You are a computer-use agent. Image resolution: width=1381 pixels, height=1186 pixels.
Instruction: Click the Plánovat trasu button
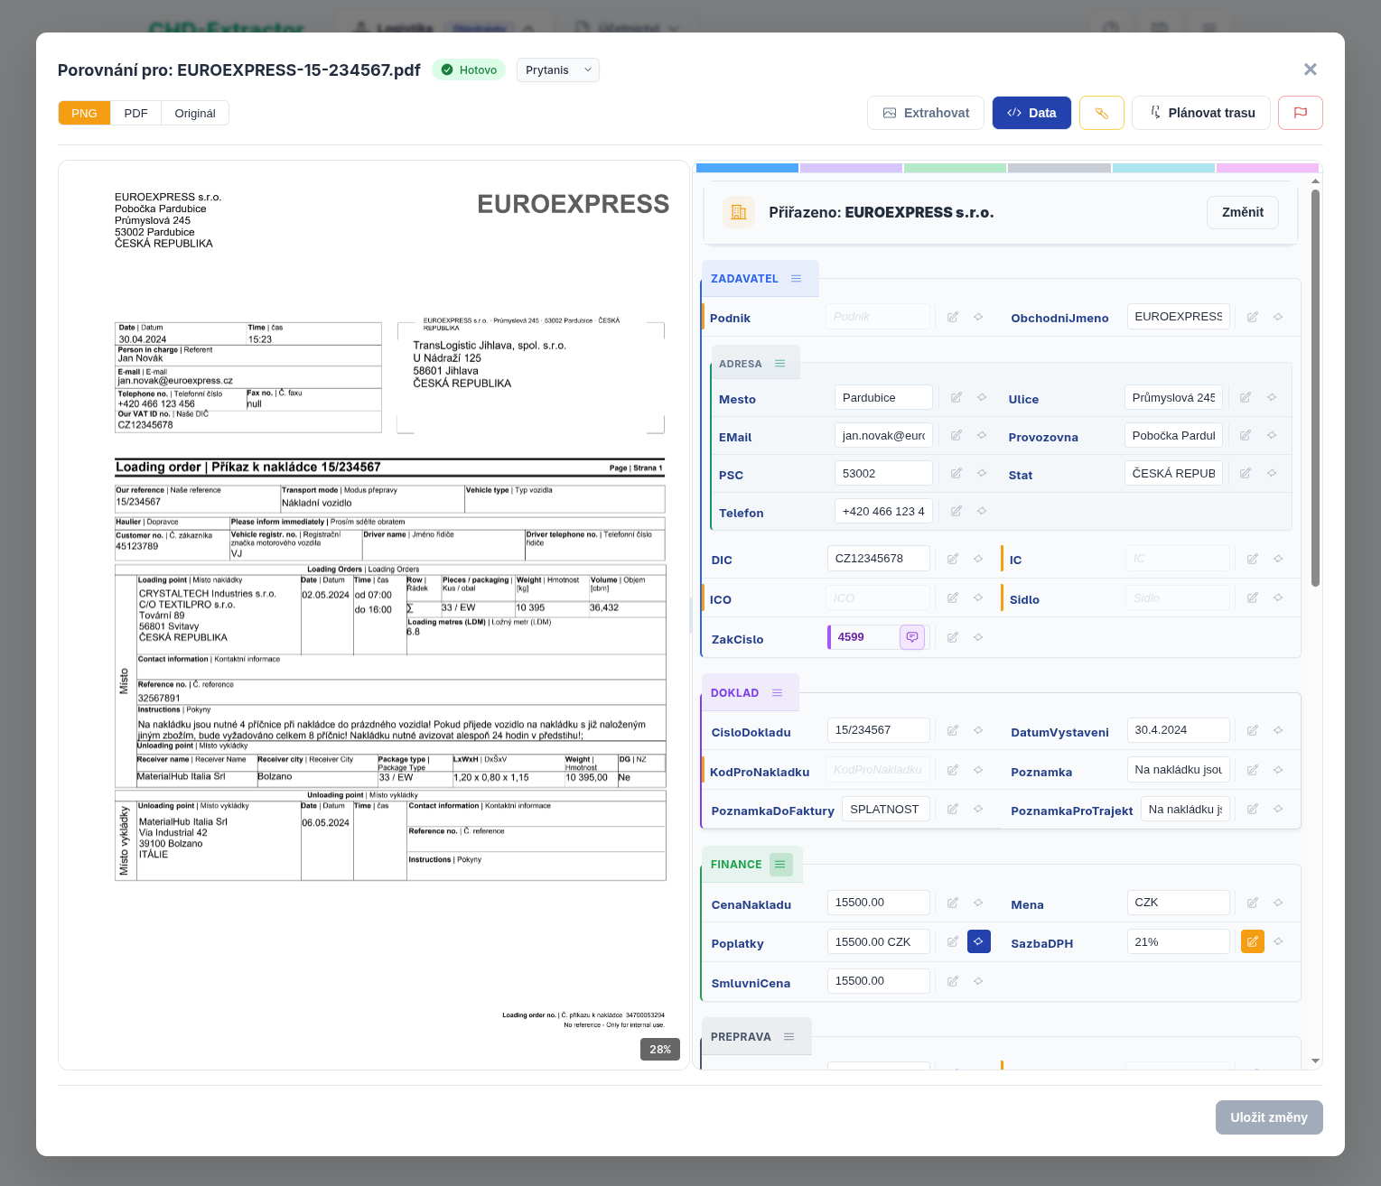pyautogui.click(x=1201, y=113)
